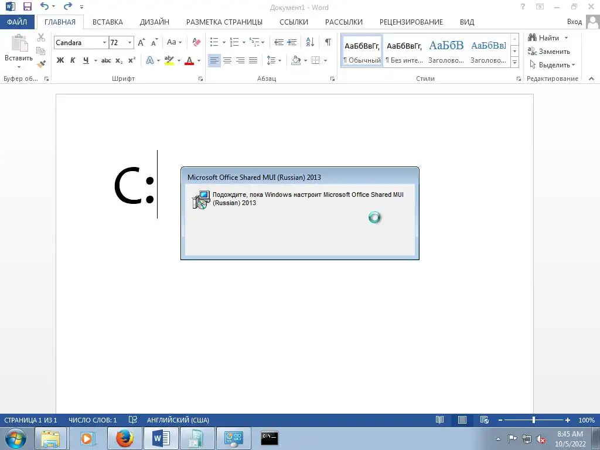Click the Заменить replace button

(x=548, y=52)
